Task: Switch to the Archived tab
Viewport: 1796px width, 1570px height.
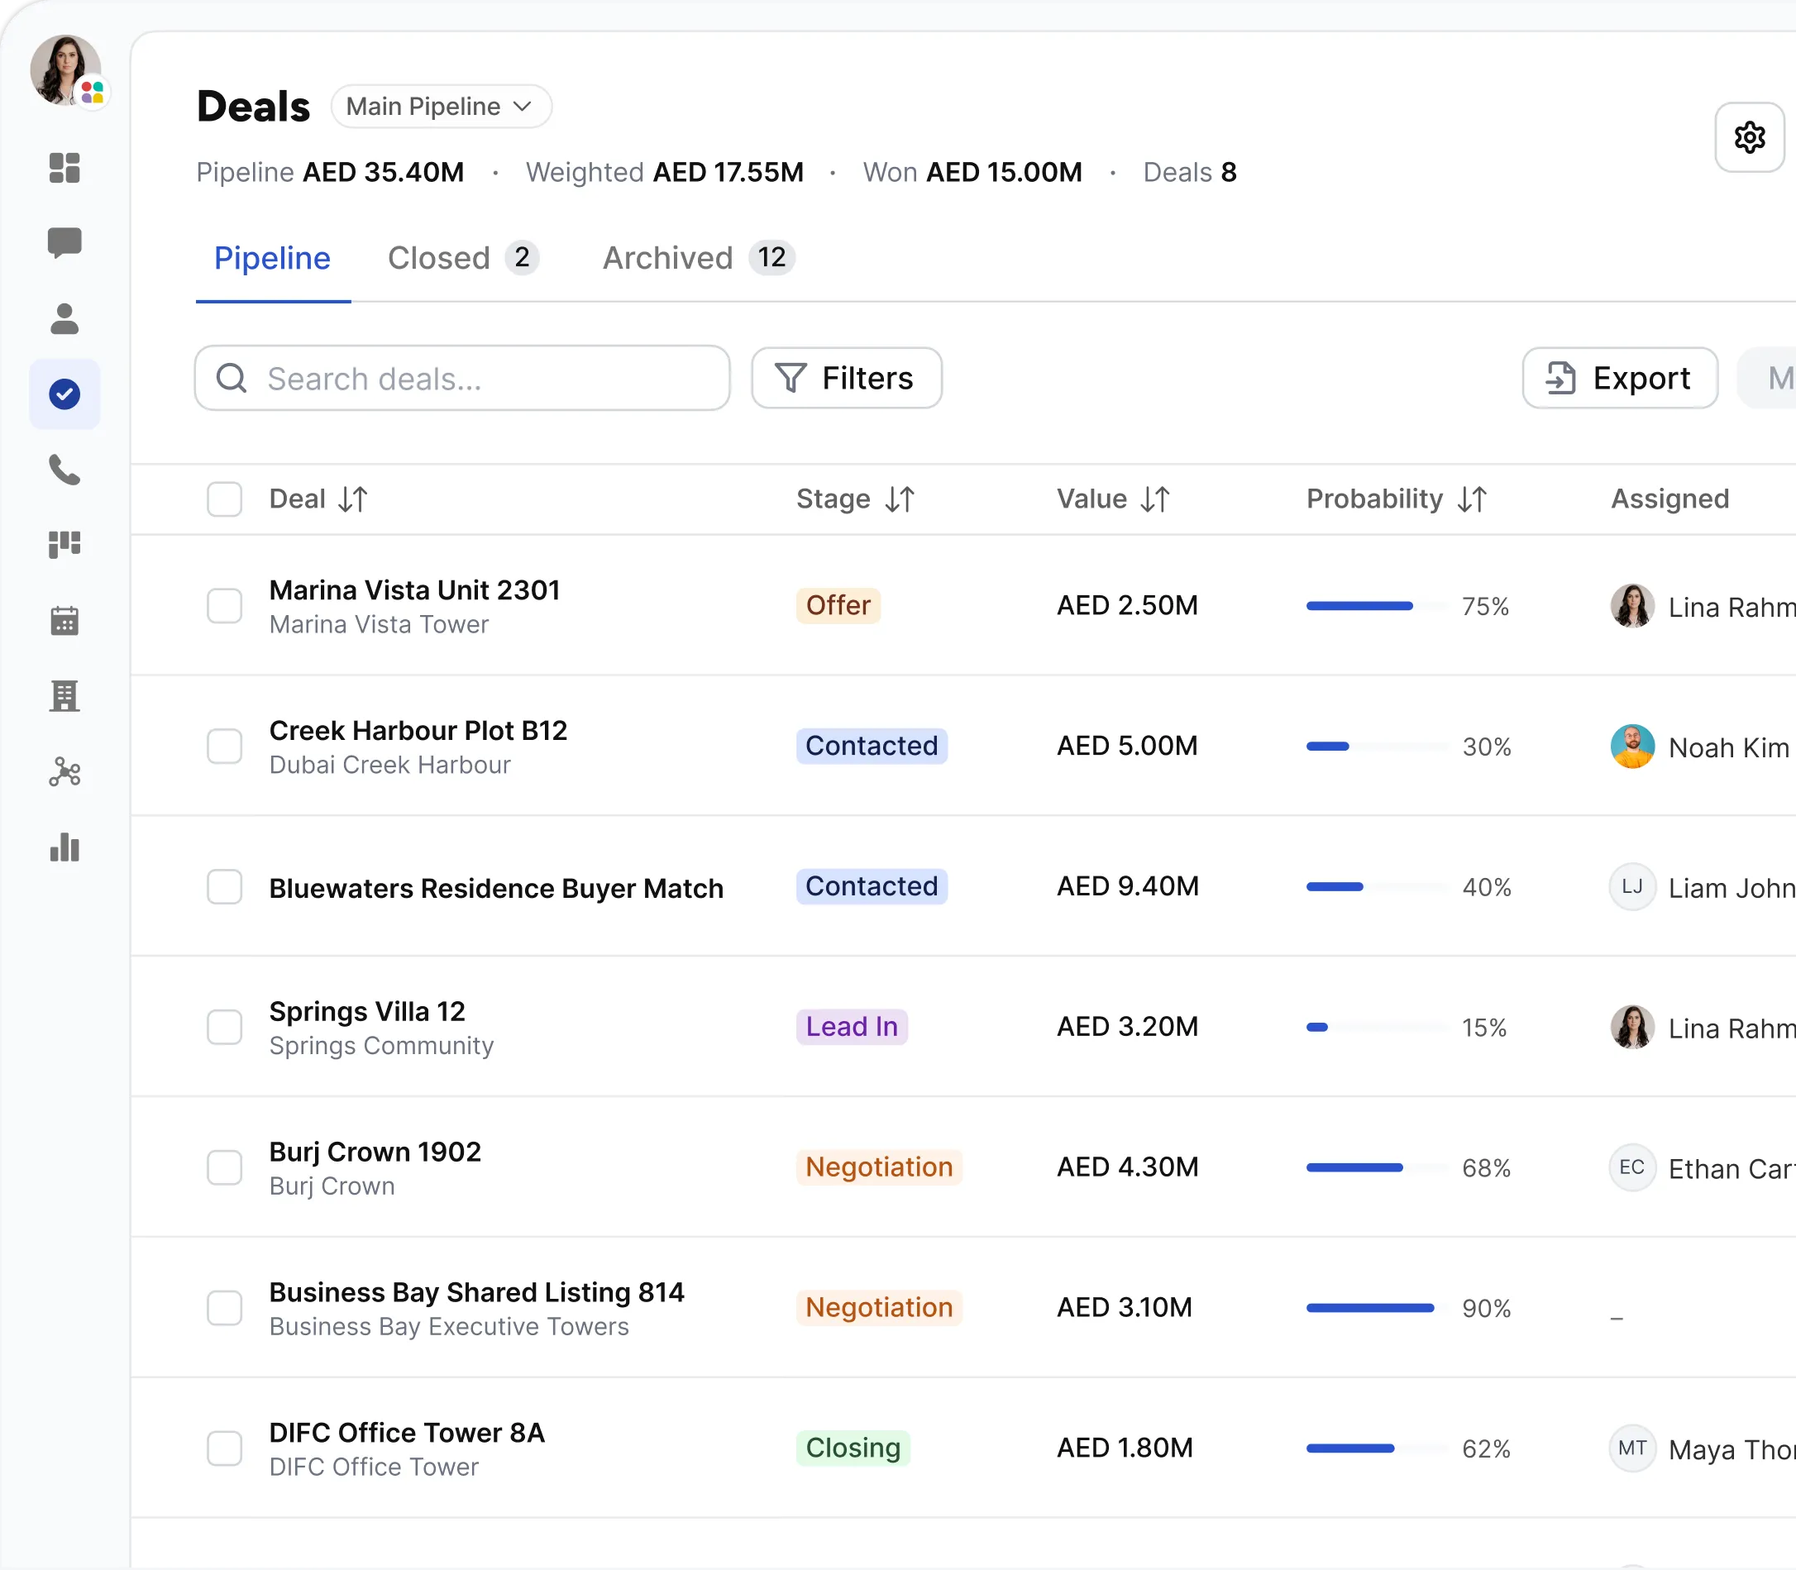Action: click(698, 259)
